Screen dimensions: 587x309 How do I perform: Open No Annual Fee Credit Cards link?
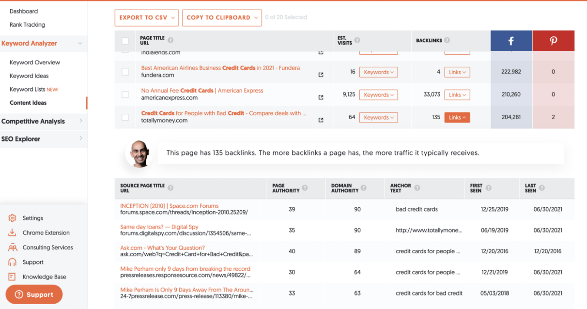coord(202,91)
